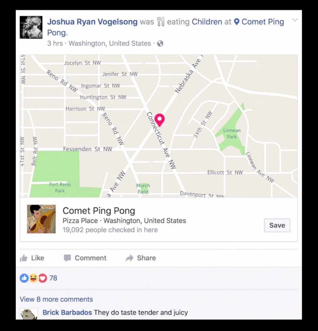Click the pink location pin on map
318x331 pixels.
pyautogui.click(x=159, y=120)
